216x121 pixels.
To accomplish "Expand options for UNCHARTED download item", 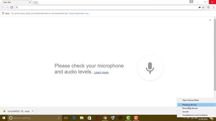I will click(x=33, y=111).
